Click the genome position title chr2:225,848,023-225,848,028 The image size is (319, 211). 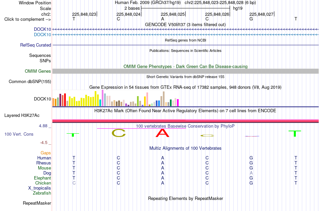coord(220,3)
